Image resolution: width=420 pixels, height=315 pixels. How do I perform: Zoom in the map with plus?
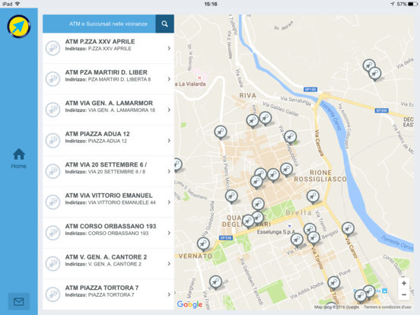pyautogui.click(x=404, y=283)
